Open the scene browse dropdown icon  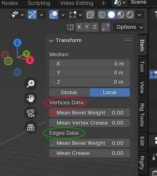[x=119, y=2]
